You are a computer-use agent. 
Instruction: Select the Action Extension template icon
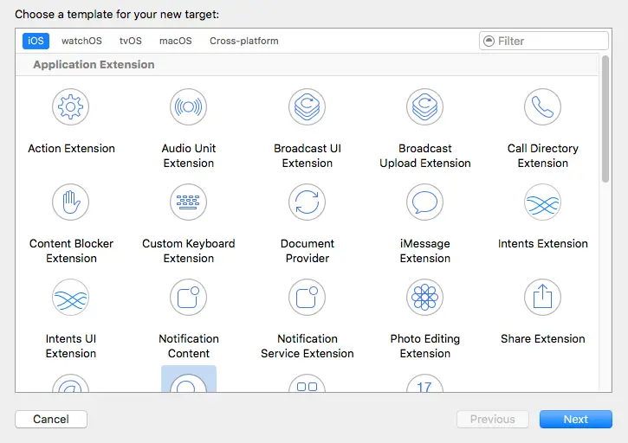[x=71, y=107]
